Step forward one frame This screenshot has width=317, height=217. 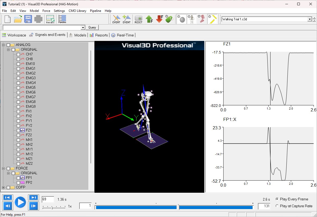coord(34,206)
